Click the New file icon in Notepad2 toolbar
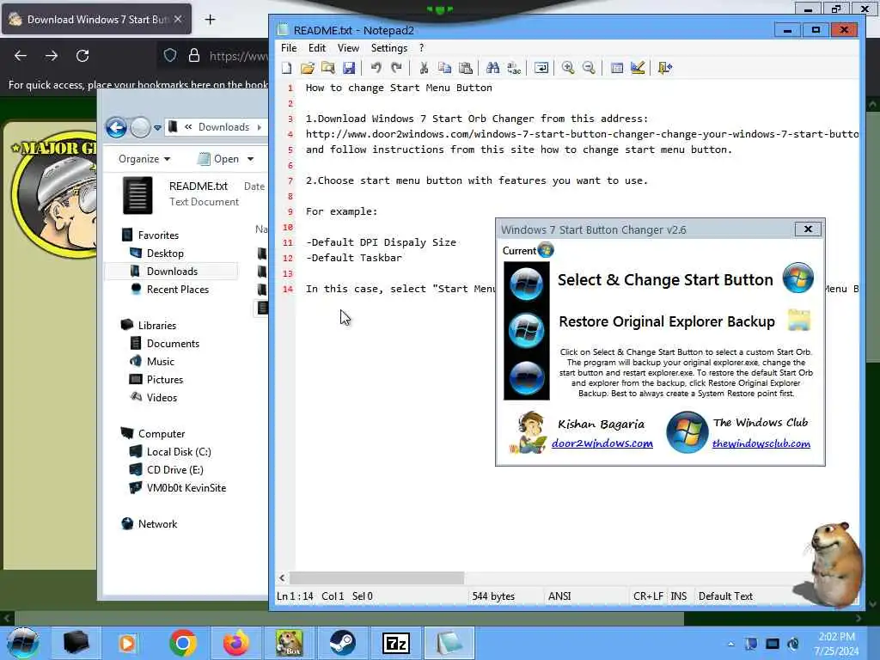The width and height of the screenshot is (880, 660). tap(287, 68)
